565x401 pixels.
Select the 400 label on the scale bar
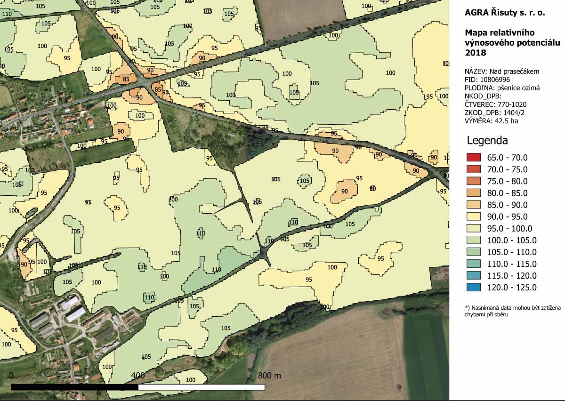(x=138, y=376)
